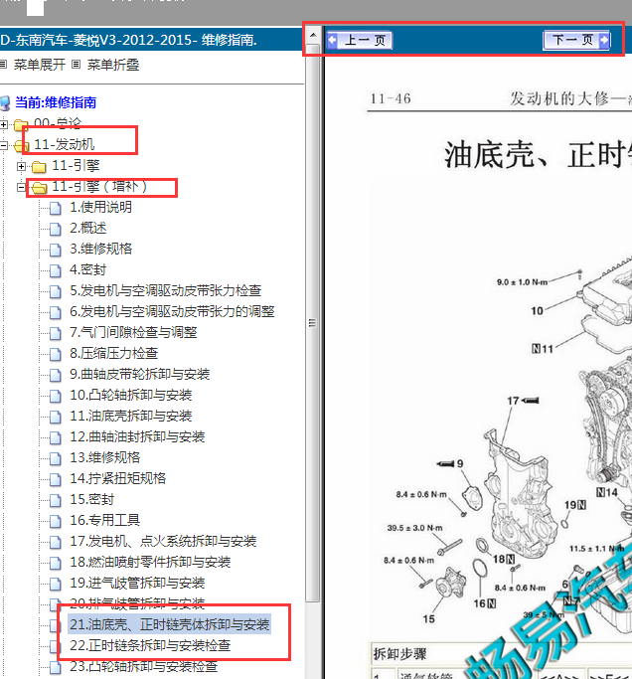Click page icon next to 8.压缩压力检查

[x=56, y=354]
